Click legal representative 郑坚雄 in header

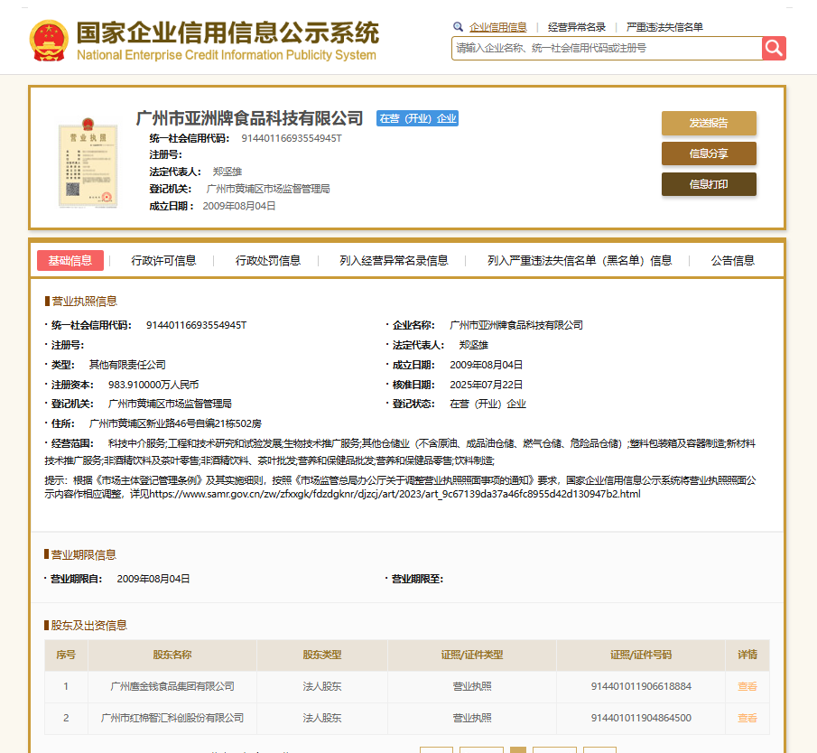(x=227, y=172)
